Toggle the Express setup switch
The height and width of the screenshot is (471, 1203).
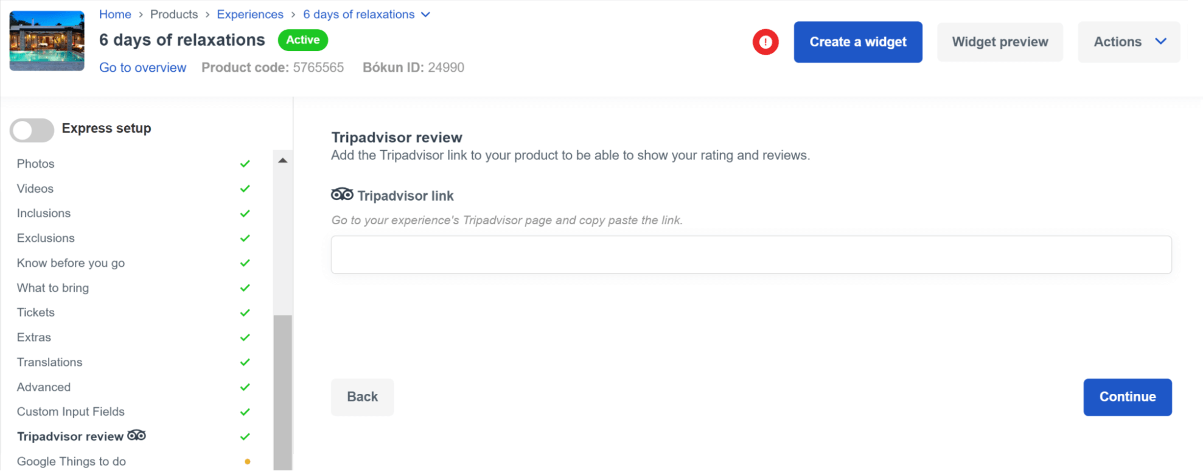click(32, 129)
